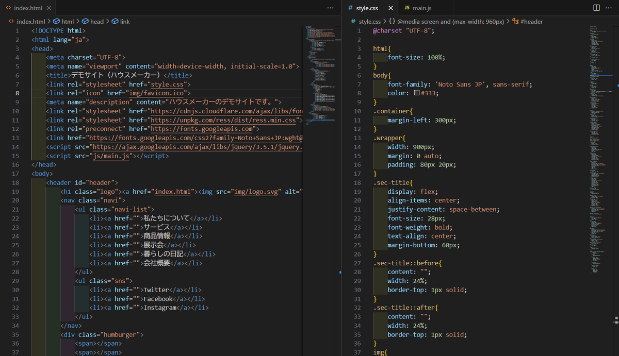Close the style.css editor tab
The image size is (619, 356).
point(390,8)
